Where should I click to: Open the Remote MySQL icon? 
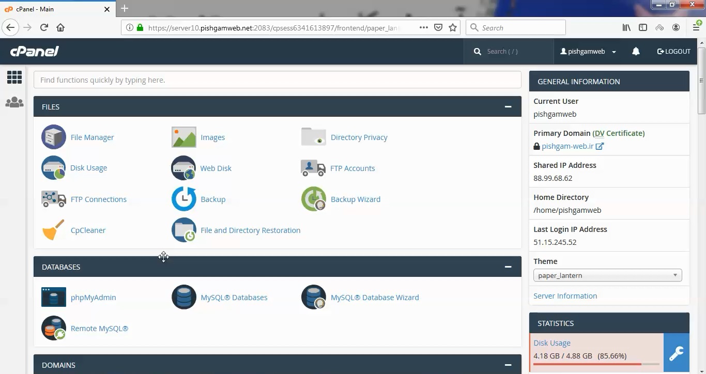[x=53, y=328]
